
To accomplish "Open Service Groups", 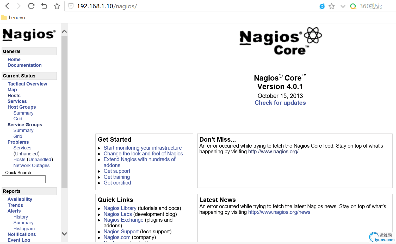I will click(25, 125).
